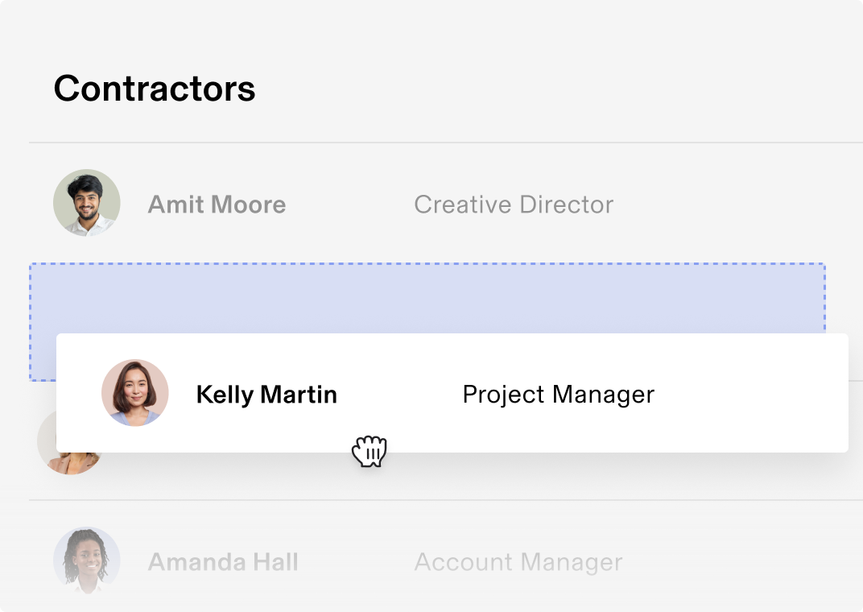
Task: Select the Project Manager role text
Action: [x=558, y=394]
